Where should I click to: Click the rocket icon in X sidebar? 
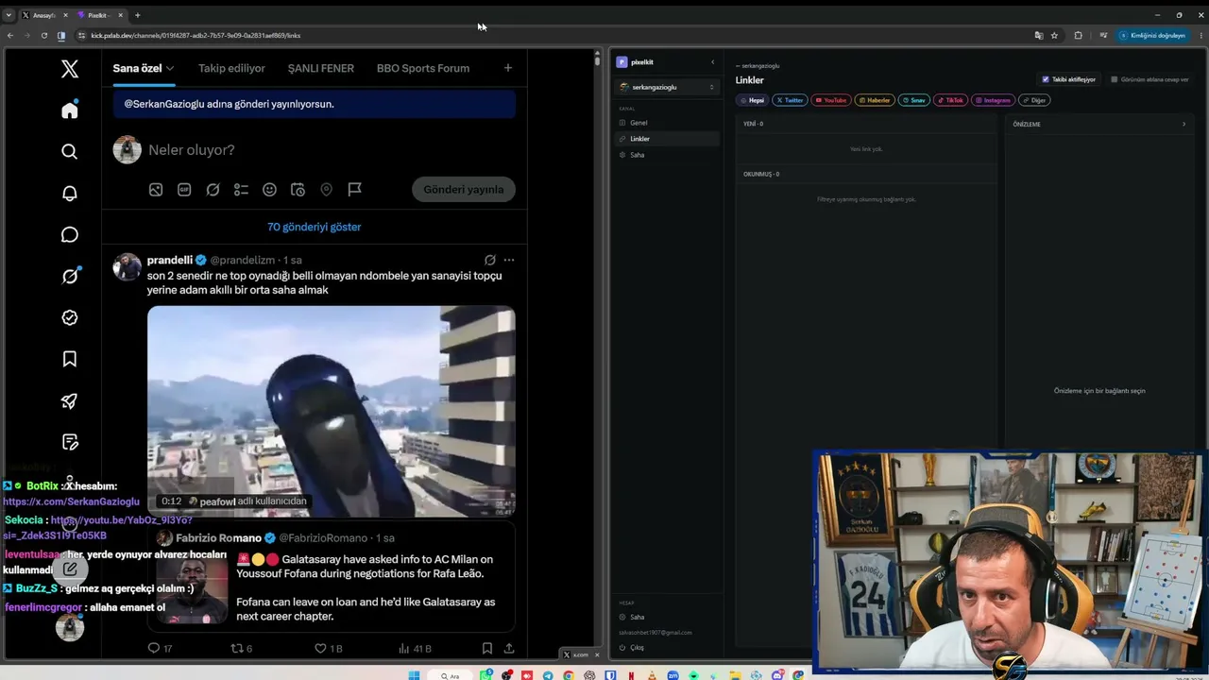69,400
